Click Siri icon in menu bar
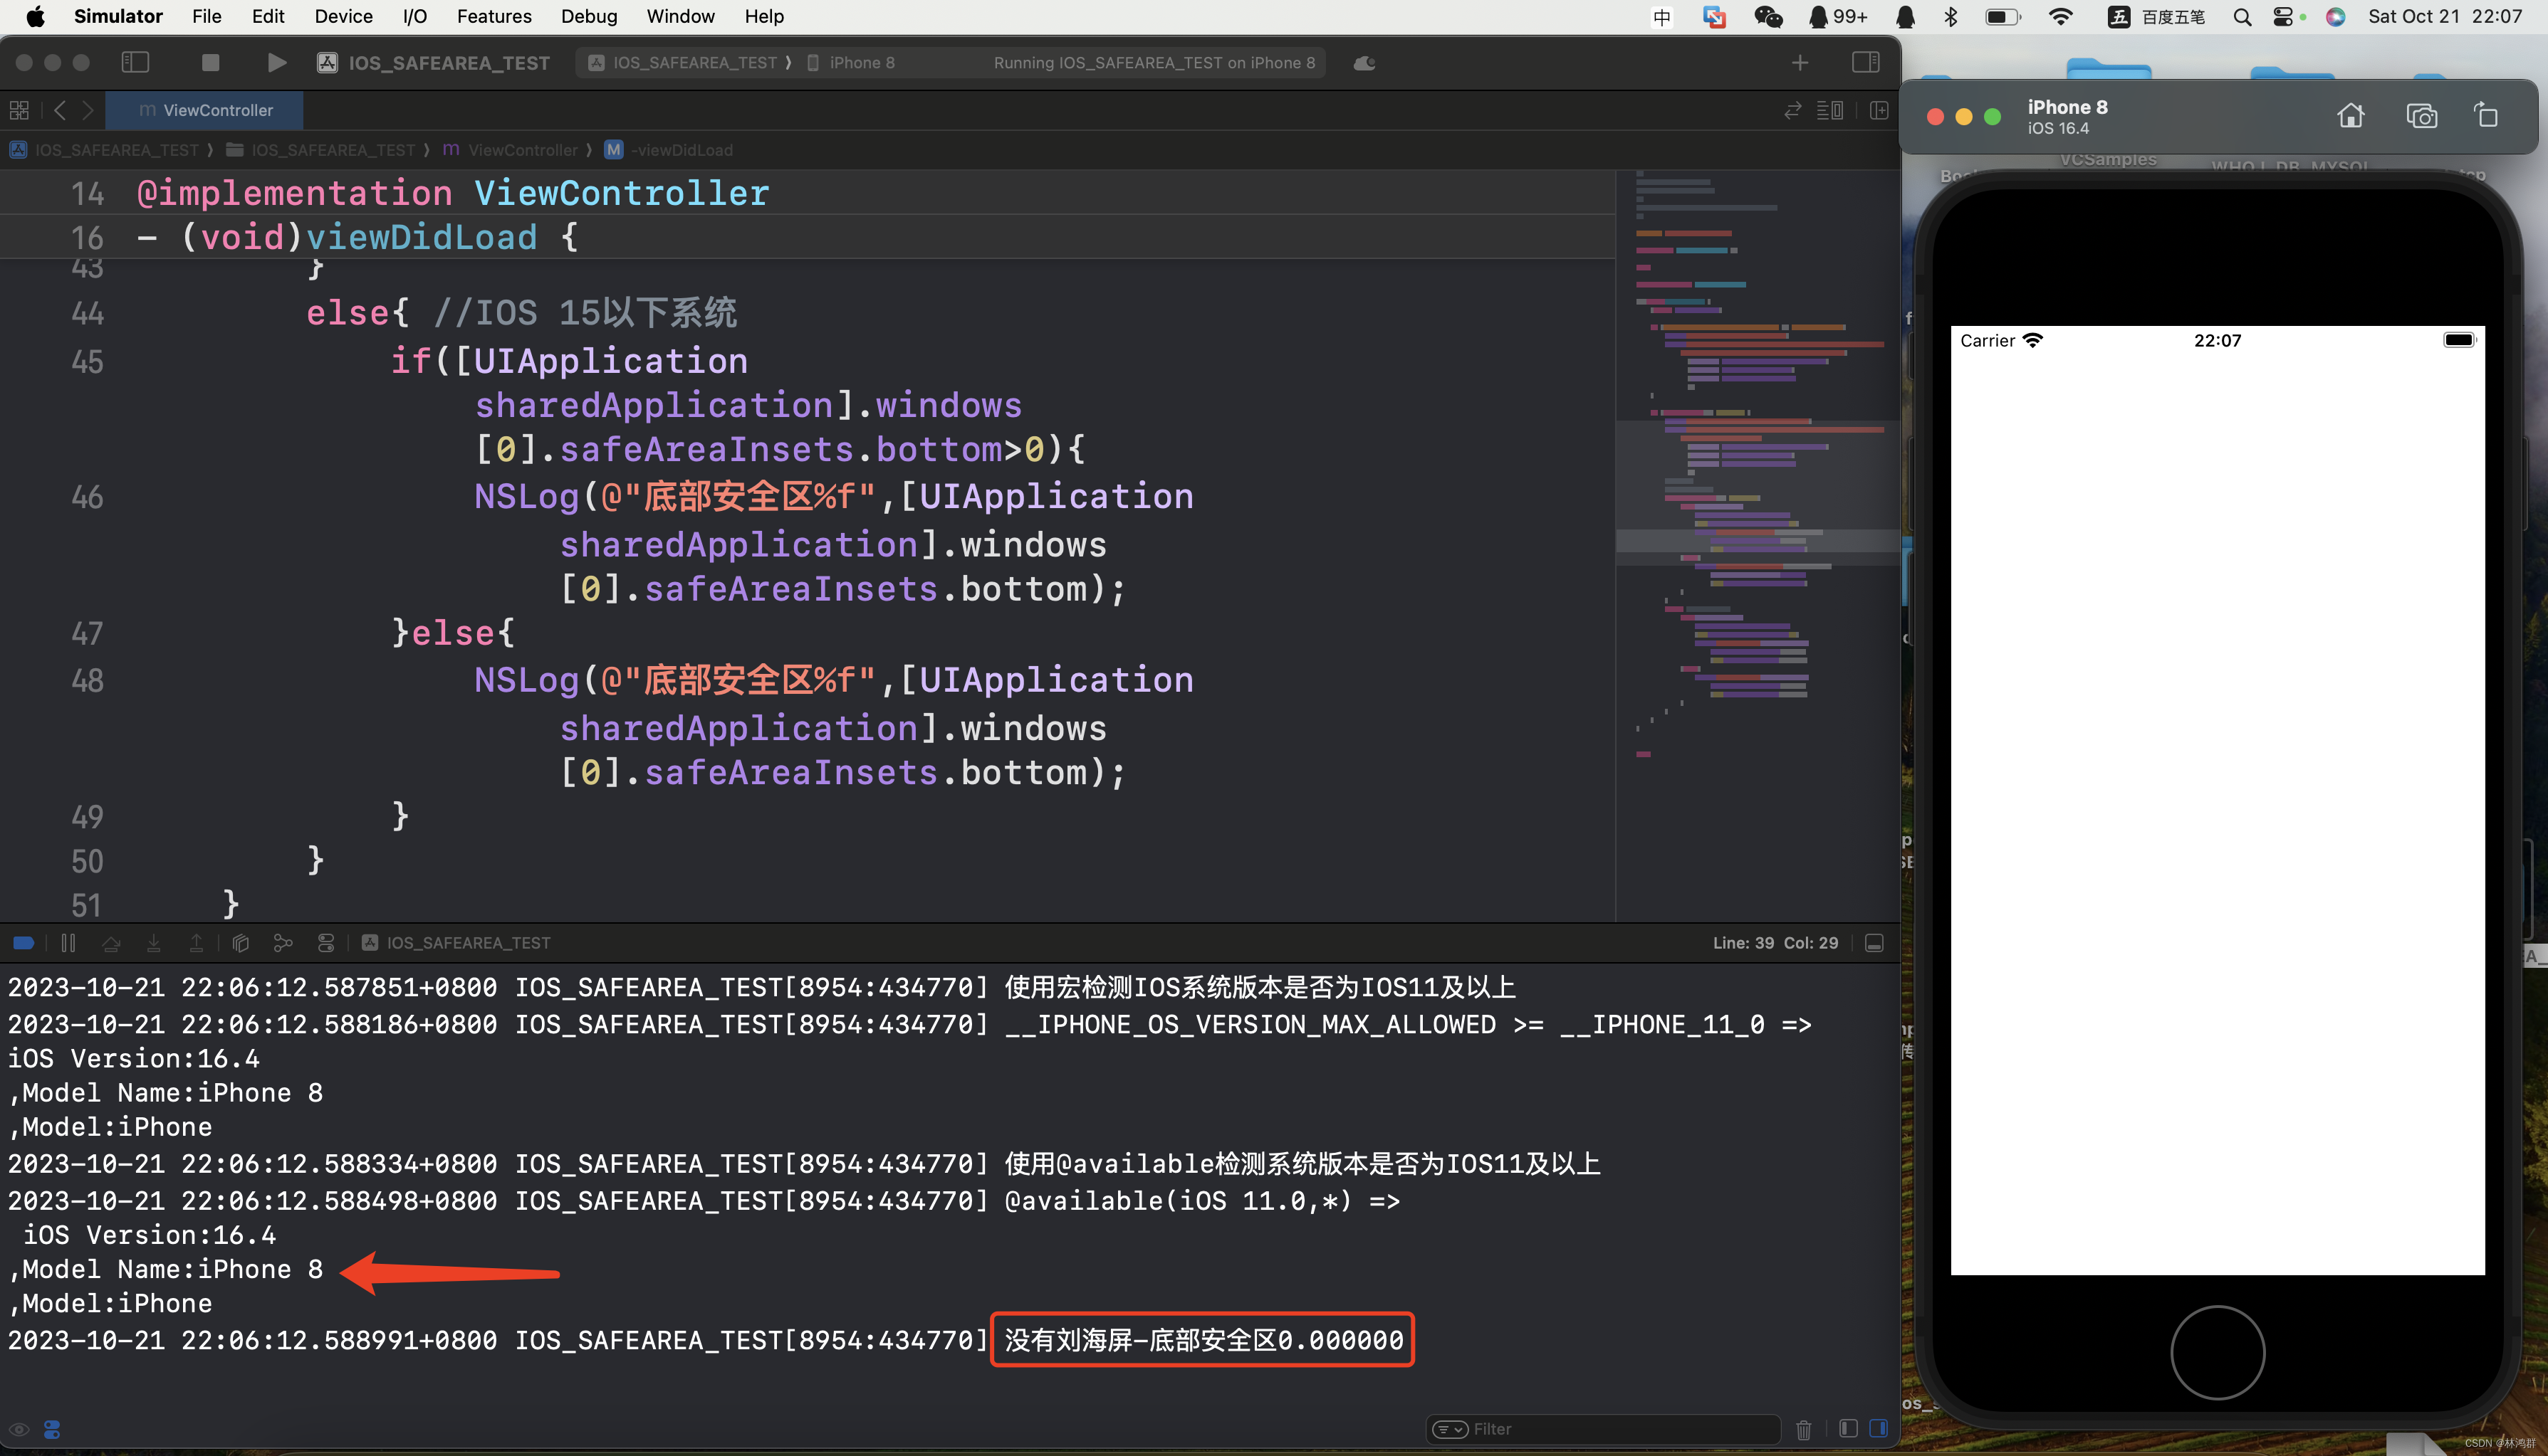 click(2335, 16)
